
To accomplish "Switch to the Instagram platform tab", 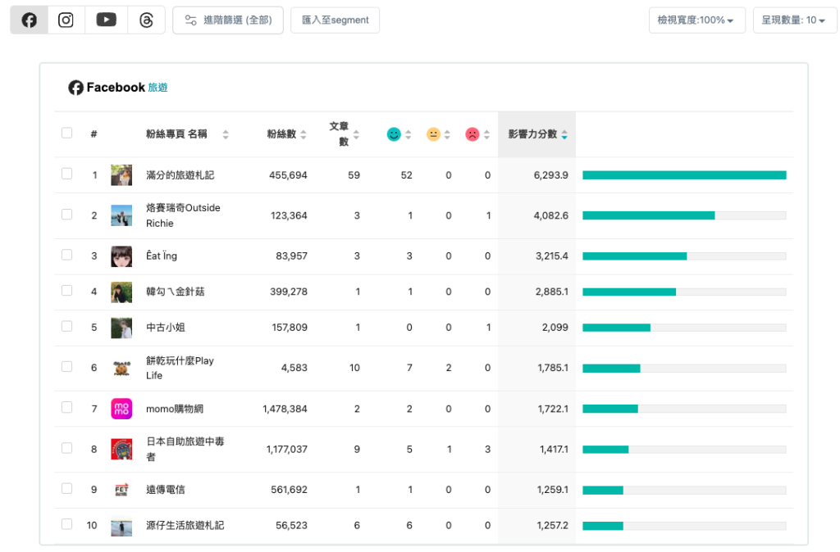I will point(66,20).
